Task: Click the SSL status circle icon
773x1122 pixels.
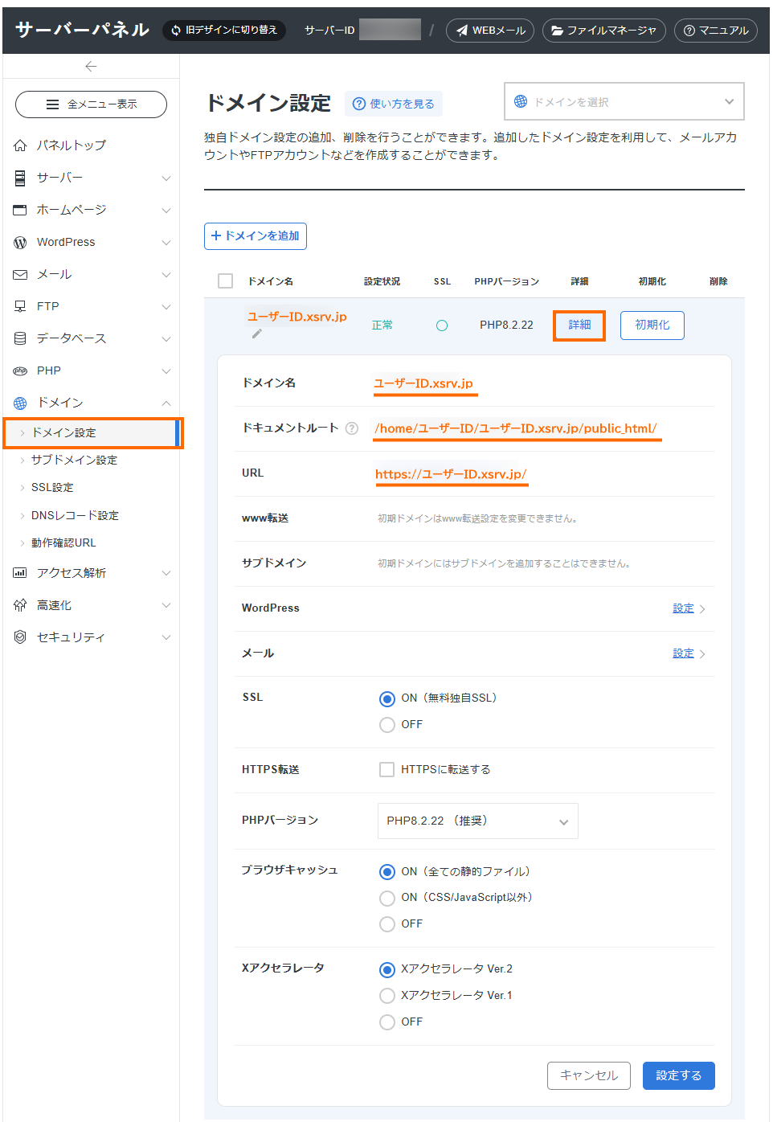Action: tap(442, 326)
